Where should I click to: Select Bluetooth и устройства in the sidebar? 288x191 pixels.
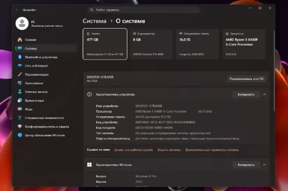pos(46,57)
